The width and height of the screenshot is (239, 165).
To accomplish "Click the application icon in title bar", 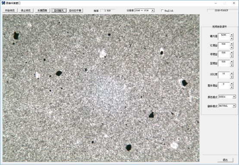I will [x=3, y=3].
